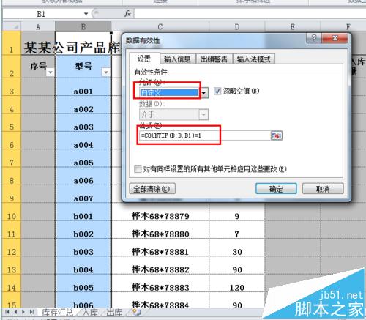Select the 库存汇总 sheet tab

click(x=57, y=313)
